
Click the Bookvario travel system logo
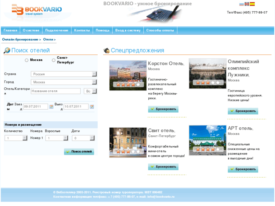point(37,10)
